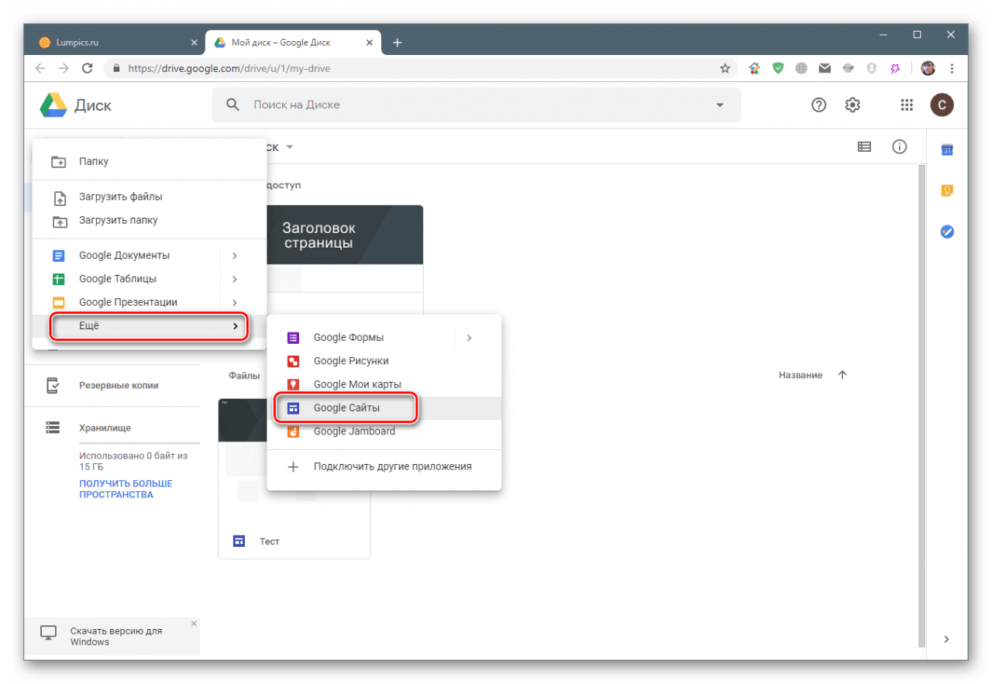Go back in browser history
The image size is (992, 684).
tap(40, 68)
